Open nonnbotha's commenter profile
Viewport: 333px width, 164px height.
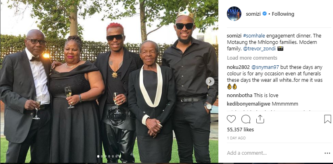(x=239, y=95)
